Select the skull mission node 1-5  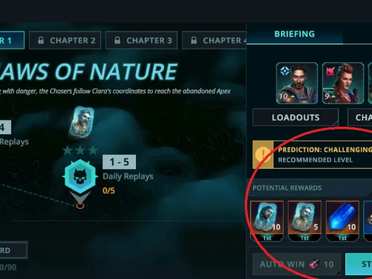tap(80, 177)
